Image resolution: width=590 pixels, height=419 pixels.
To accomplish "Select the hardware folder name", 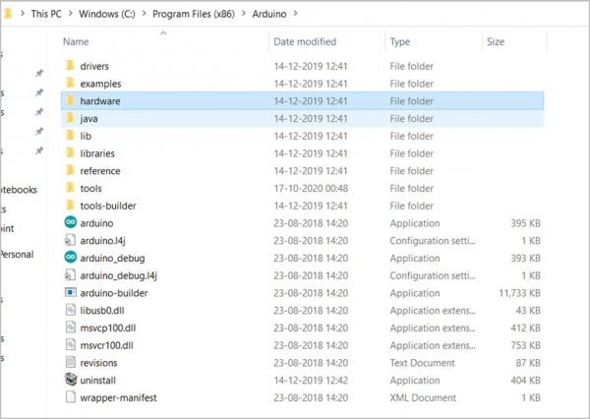I will click(x=100, y=101).
